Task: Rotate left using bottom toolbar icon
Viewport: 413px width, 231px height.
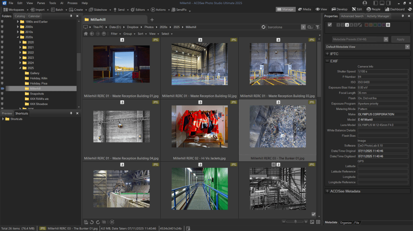Action: tap(92, 222)
